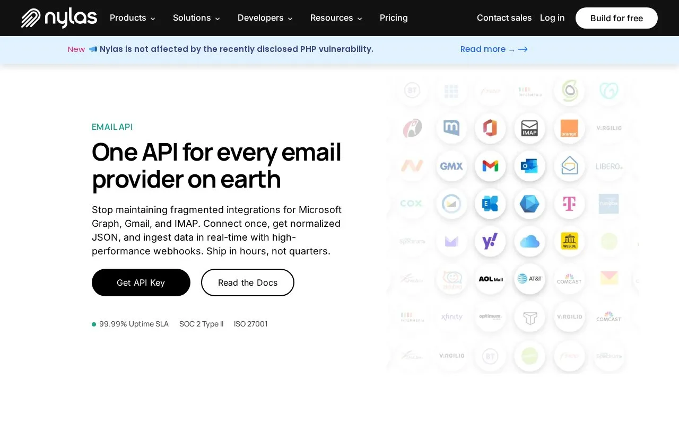Click the iCloud cloud icon
Screen dimensions: 679x424
coord(529,242)
